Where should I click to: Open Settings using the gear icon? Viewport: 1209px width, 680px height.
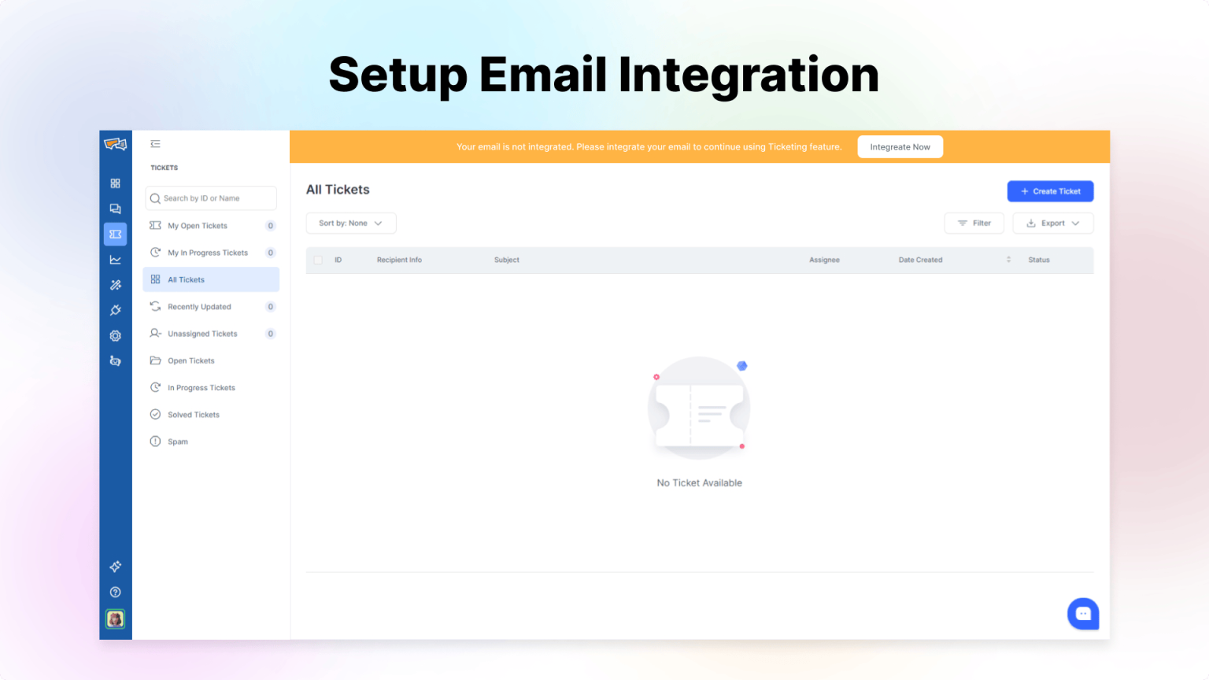pyautogui.click(x=115, y=335)
